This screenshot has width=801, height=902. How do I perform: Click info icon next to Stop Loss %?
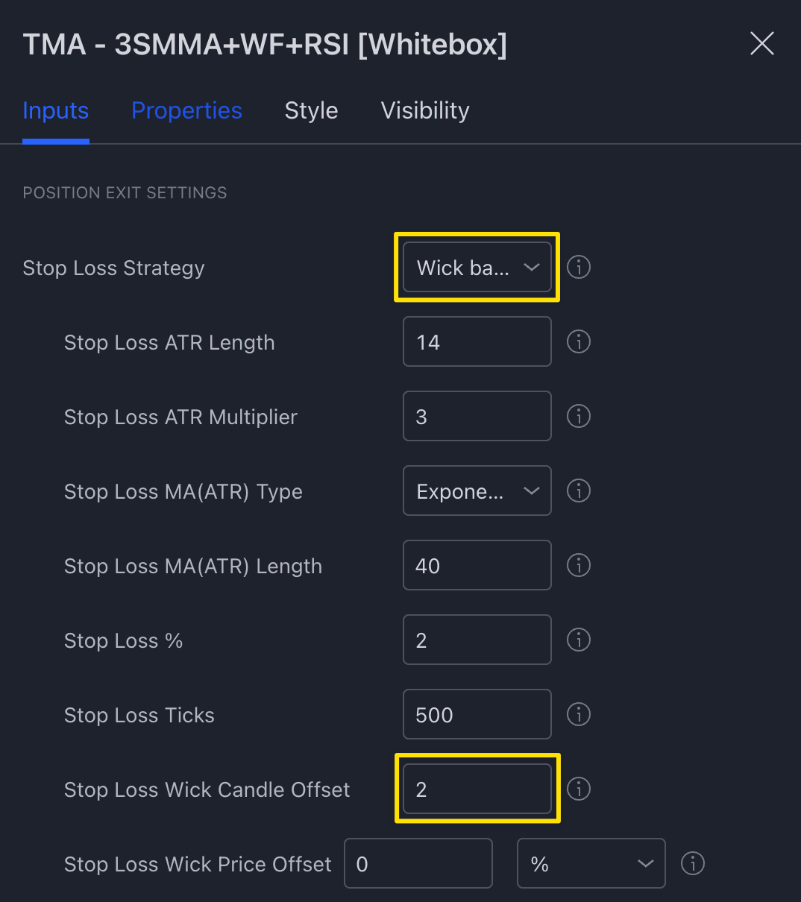click(579, 640)
